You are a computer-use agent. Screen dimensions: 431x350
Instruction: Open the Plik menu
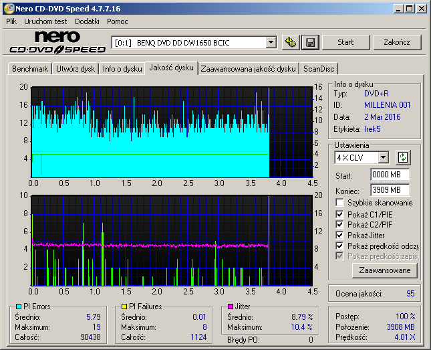(x=11, y=21)
